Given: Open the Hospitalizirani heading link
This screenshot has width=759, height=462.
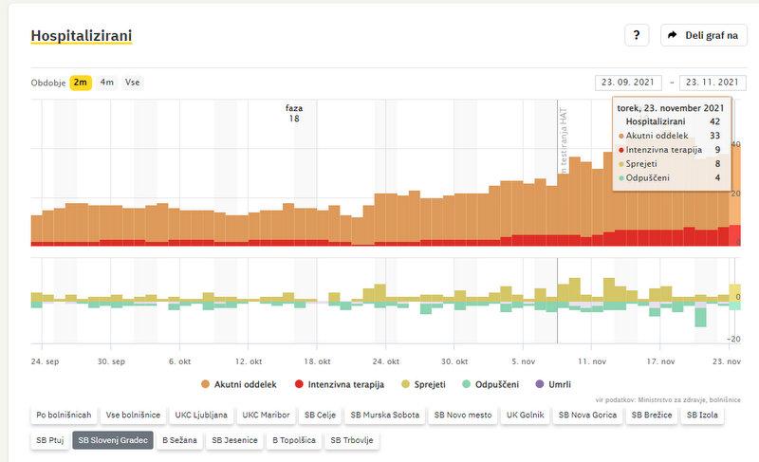Looking at the screenshot, I should [82, 36].
